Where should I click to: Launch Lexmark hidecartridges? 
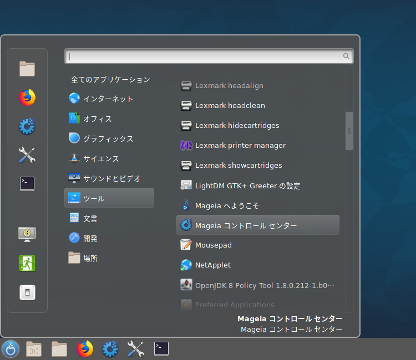pos(258,125)
